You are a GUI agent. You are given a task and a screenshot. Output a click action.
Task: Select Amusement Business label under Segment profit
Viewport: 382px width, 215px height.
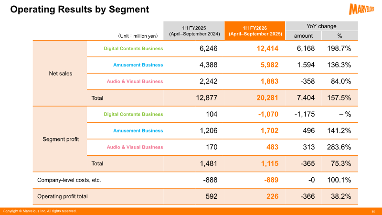(138, 130)
